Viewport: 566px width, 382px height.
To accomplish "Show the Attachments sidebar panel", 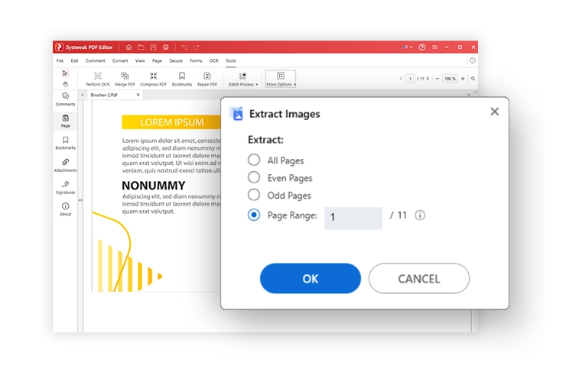I will point(65,165).
